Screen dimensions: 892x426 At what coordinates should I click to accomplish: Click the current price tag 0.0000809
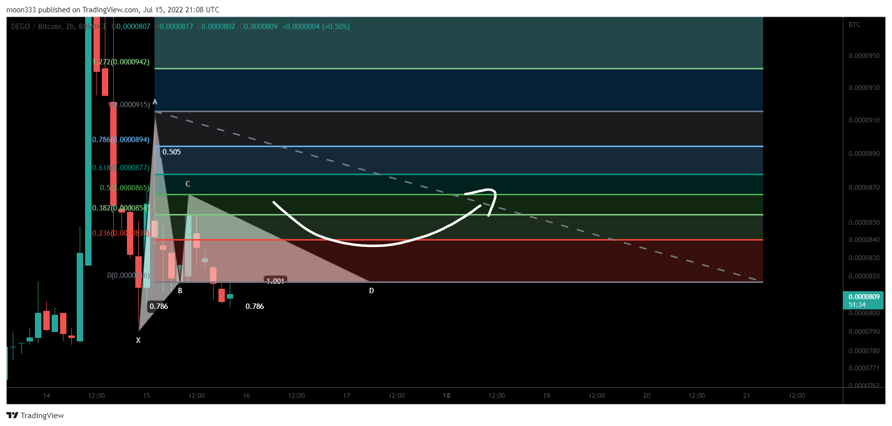click(864, 297)
